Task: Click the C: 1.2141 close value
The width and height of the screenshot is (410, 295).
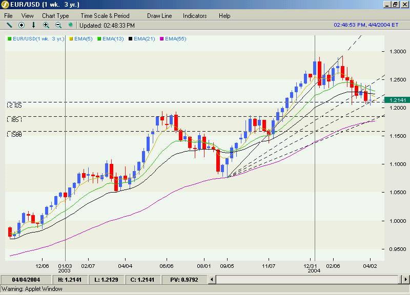Action: pyautogui.click(x=142, y=280)
